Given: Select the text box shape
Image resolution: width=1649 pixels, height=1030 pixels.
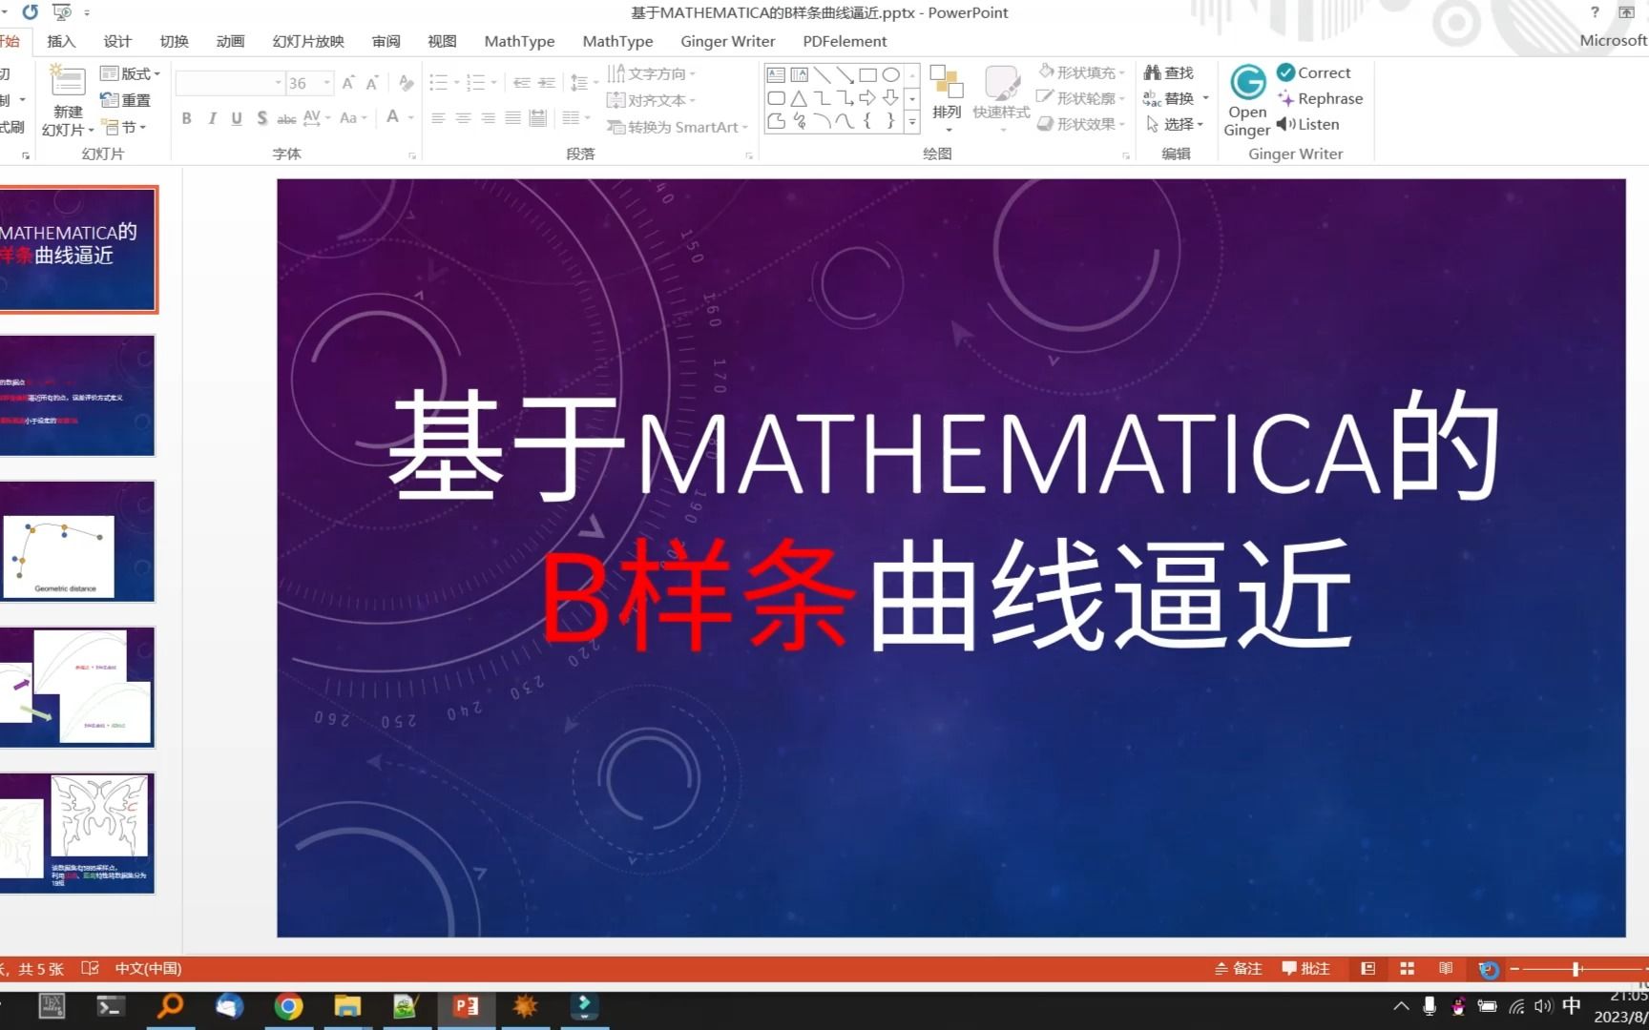Looking at the screenshot, I should click(776, 74).
